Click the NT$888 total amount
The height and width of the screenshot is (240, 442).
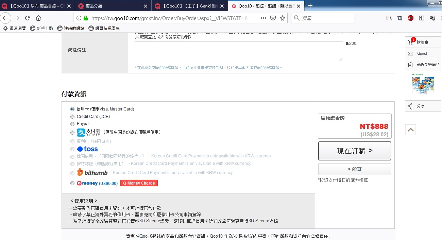click(x=374, y=126)
